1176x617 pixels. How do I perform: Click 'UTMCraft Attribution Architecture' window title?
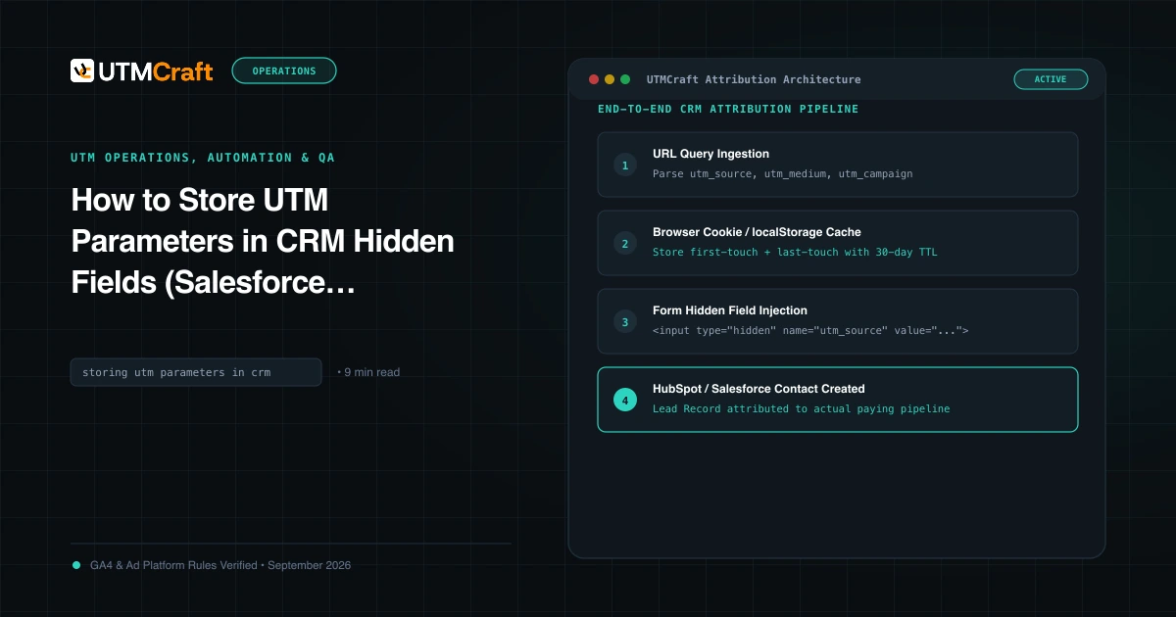[754, 79]
